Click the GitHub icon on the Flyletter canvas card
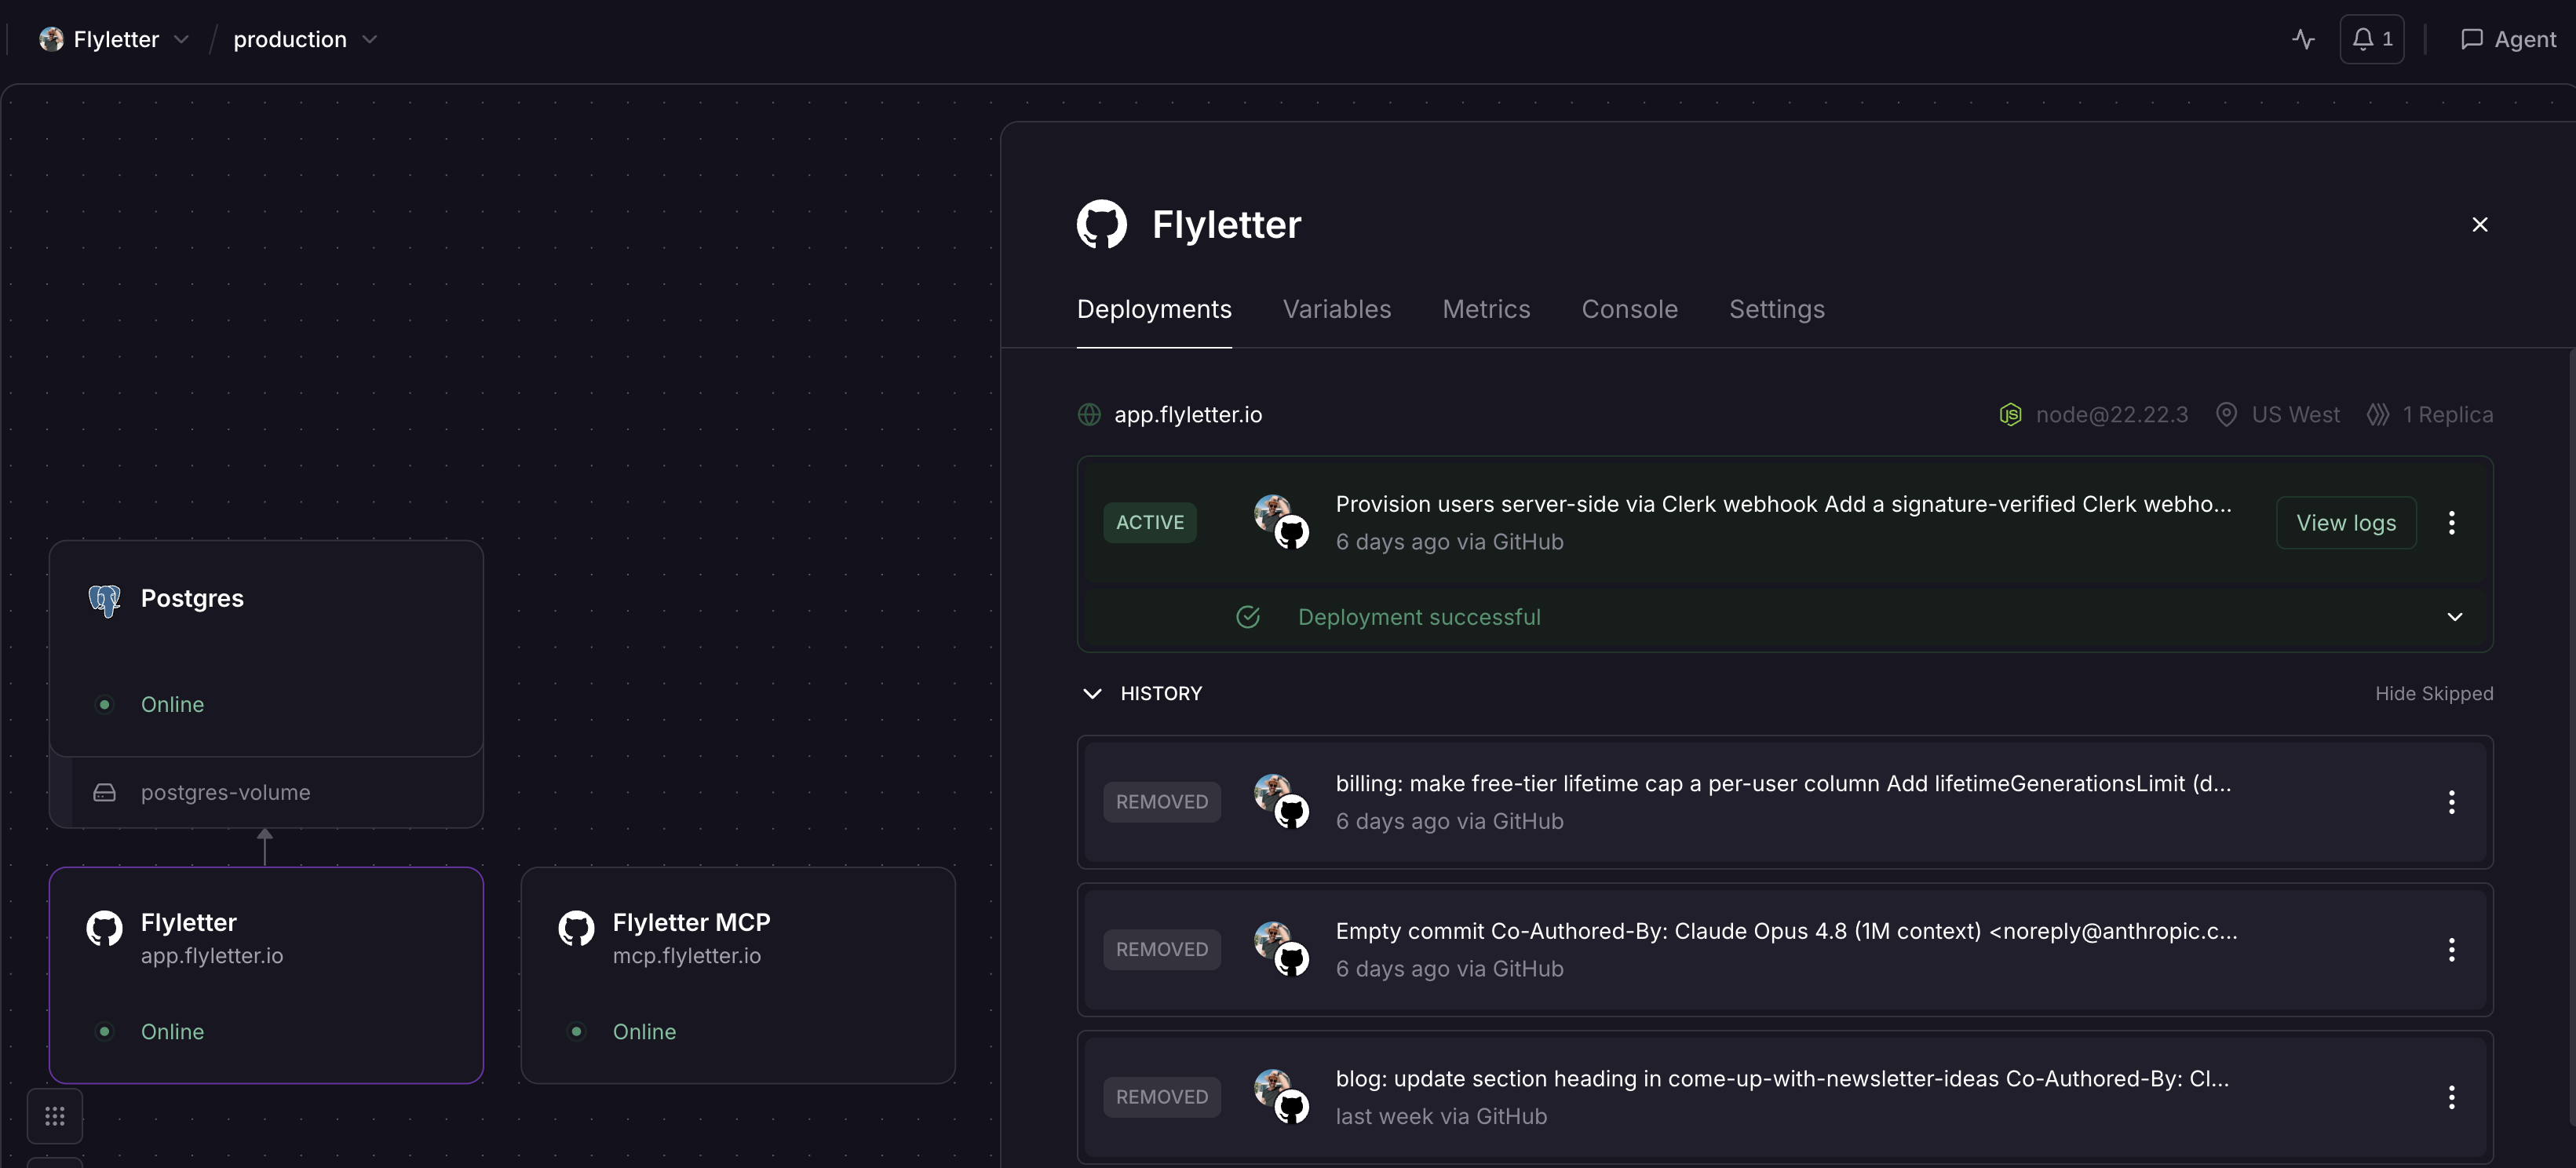Image resolution: width=2576 pixels, height=1168 pixels. 104,928
